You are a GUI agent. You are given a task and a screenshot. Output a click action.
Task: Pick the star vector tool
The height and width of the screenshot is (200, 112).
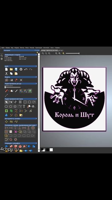[15, 106]
